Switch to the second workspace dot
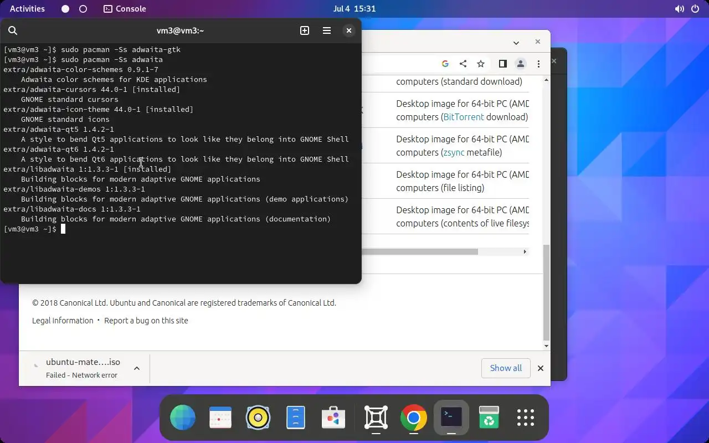 pos(83,9)
